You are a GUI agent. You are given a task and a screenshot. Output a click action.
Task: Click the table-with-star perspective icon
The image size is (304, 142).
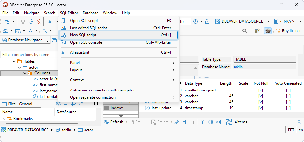pos(257,31)
